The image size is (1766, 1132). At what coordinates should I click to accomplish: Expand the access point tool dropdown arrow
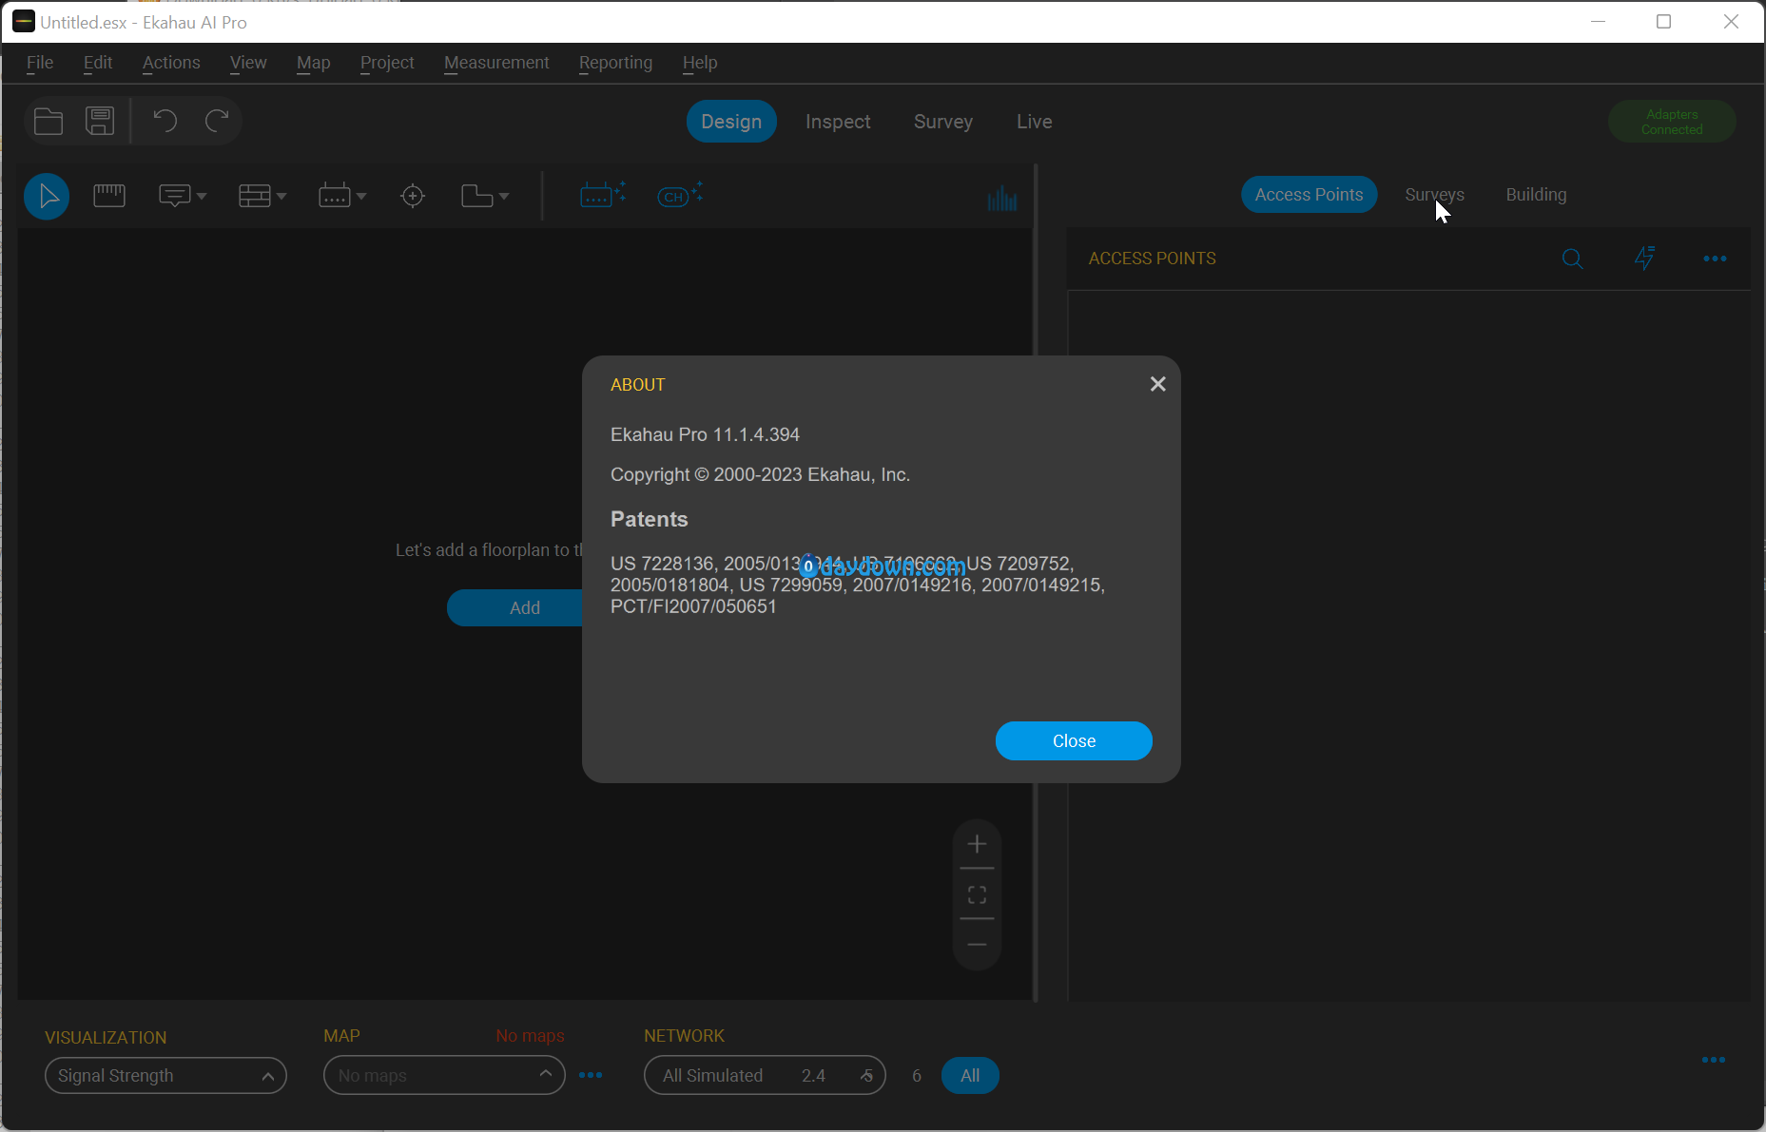tap(360, 196)
